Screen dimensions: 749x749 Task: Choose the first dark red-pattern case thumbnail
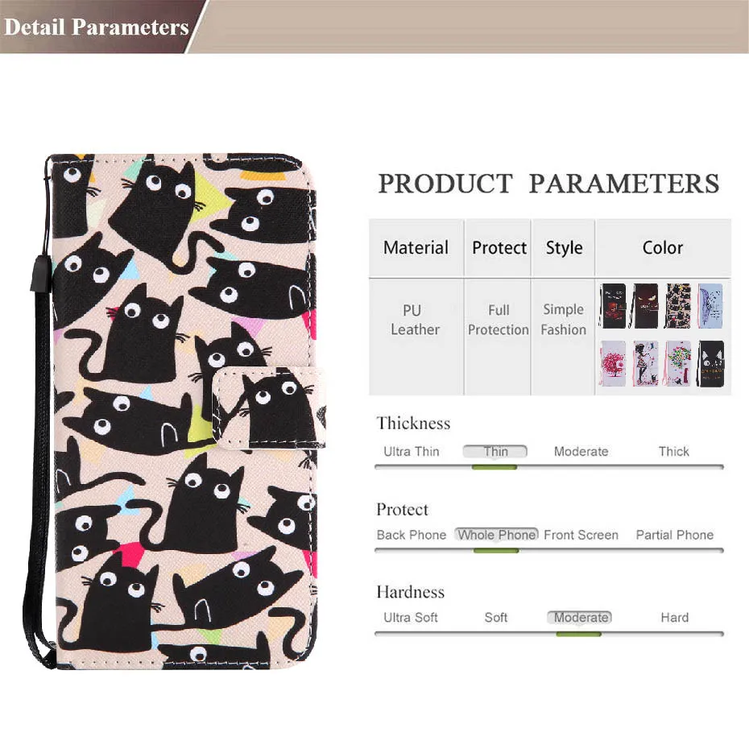pyautogui.click(x=613, y=306)
